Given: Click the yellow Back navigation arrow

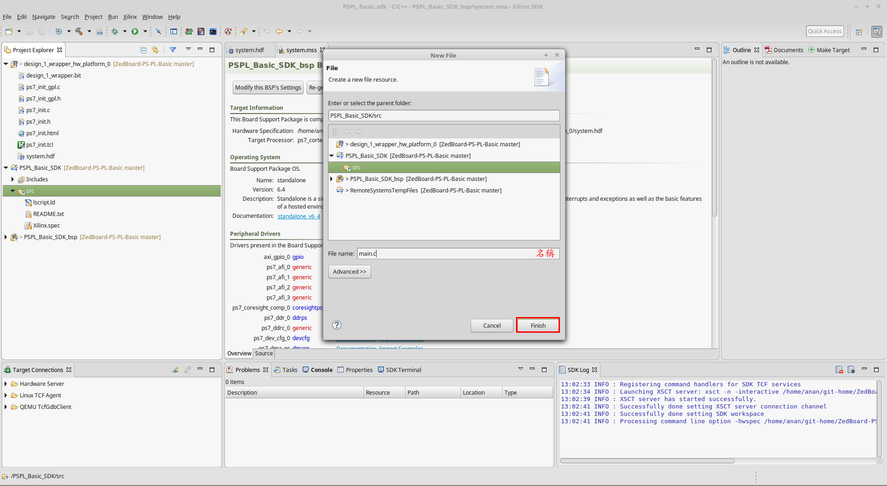Looking at the screenshot, I should click(x=279, y=31).
